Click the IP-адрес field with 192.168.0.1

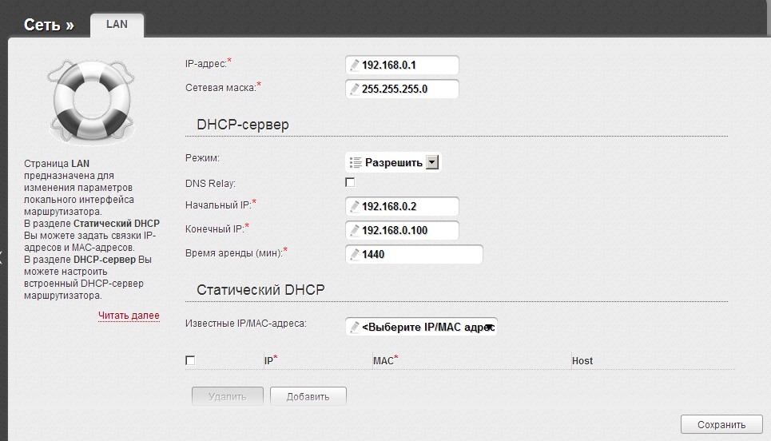click(402, 65)
